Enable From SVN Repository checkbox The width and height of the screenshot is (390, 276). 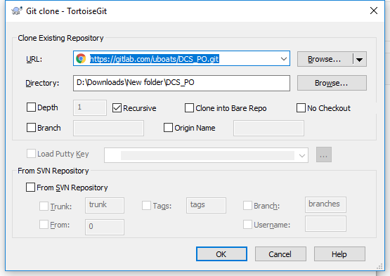pos(30,188)
